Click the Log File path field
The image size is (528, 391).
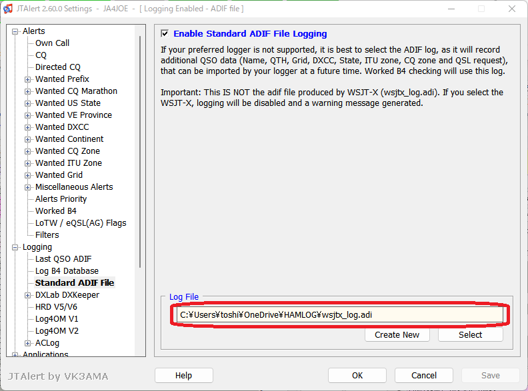coord(340,315)
